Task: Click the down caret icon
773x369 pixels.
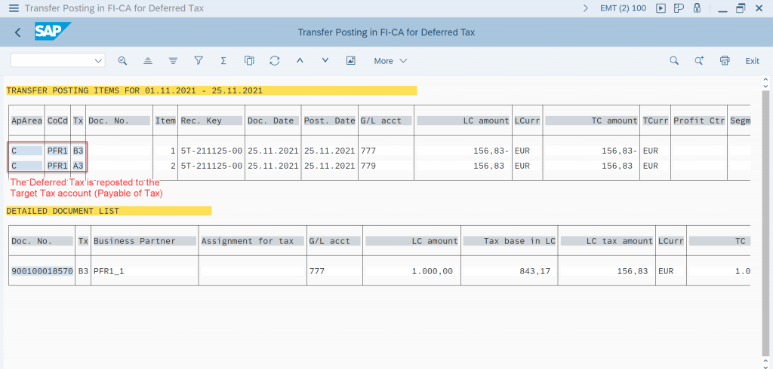Action: [325, 60]
